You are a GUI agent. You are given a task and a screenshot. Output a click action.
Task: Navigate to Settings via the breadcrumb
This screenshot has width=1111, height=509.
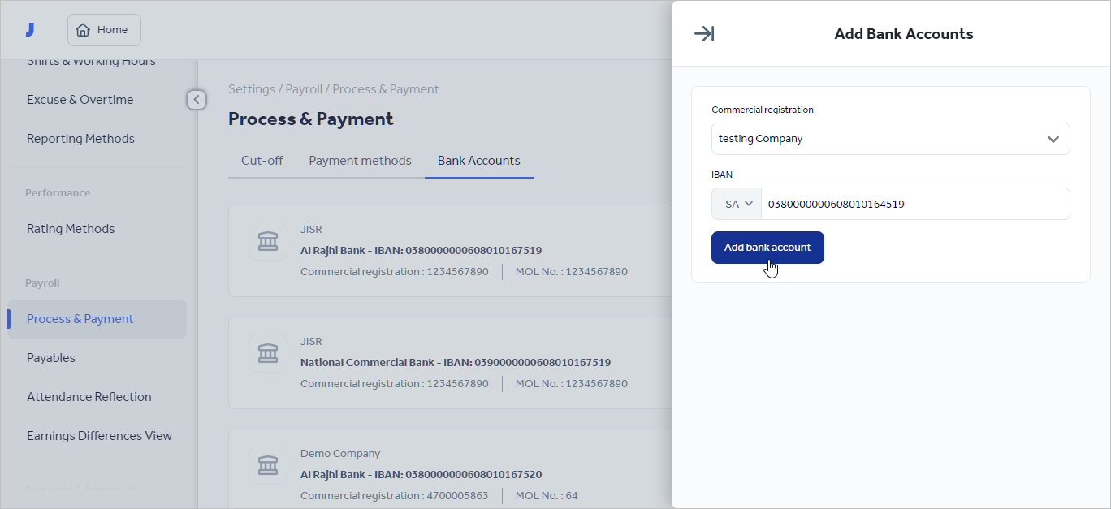click(x=252, y=88)
